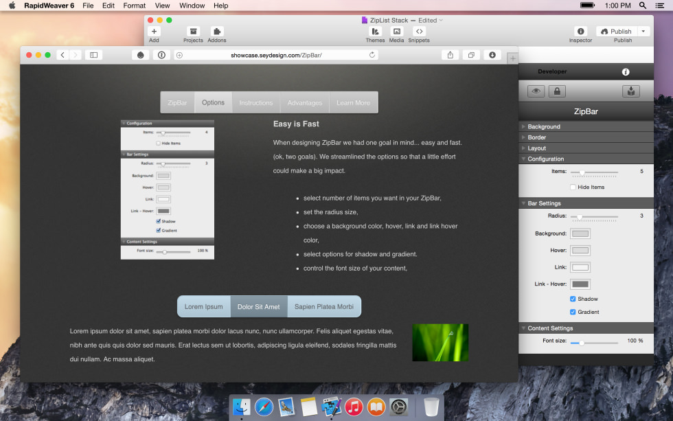Click the Sapien Platea Morbi bar item
Image resolution: width=673 pixels, height=421 pixels.
click(324, 307)
